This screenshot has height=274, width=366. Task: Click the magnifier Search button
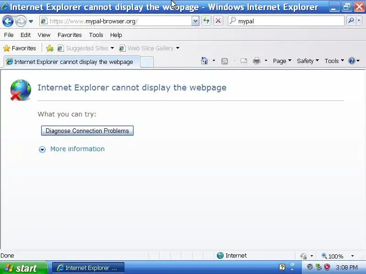tap(351, 21)
